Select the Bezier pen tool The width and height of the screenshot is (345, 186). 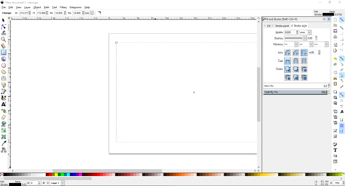(3, 91)
